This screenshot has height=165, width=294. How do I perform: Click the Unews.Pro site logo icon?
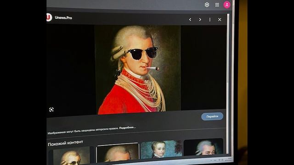click(49, 17)
